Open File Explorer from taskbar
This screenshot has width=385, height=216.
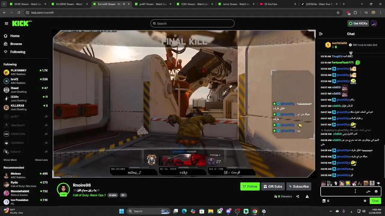(x=211, y=211)
